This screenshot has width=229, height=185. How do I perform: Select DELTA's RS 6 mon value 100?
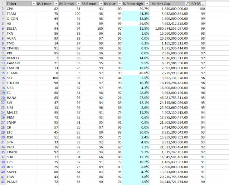[x=92, y=29]
